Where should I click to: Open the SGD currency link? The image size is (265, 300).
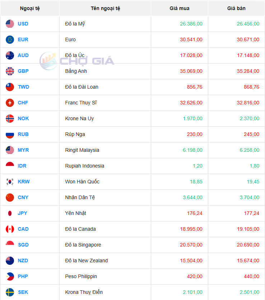click(23, 245)
